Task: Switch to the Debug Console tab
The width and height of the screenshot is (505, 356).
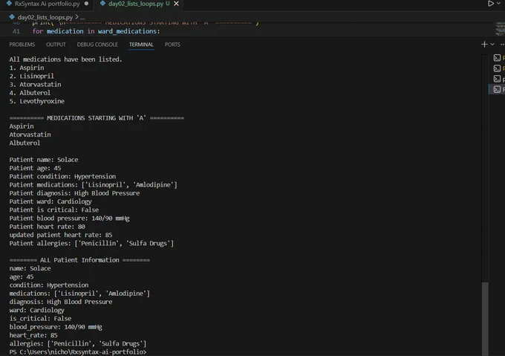Action: pyautogui.click(x=97, y=45)
